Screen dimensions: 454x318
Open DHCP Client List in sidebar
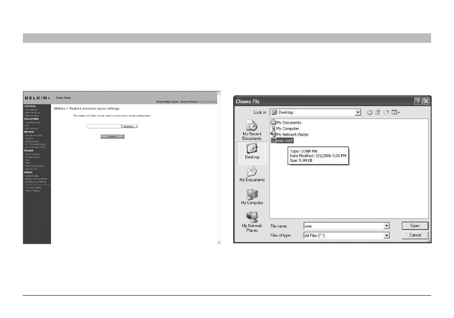tap(33, 113)
